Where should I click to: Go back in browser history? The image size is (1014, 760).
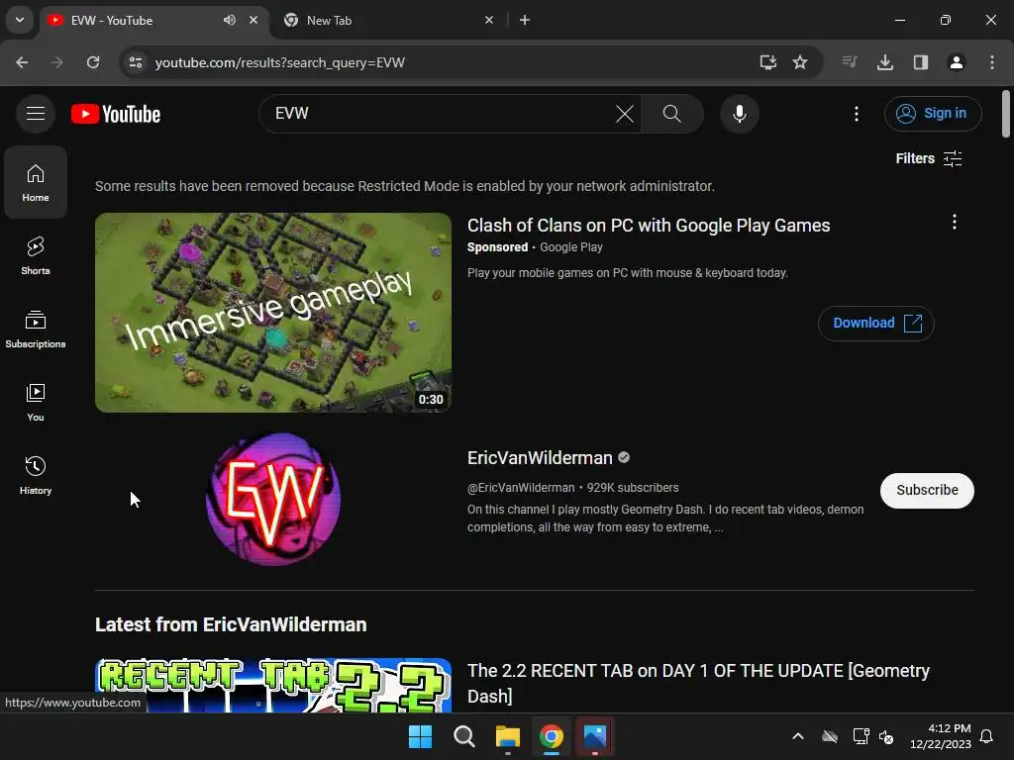coord(22,62)
